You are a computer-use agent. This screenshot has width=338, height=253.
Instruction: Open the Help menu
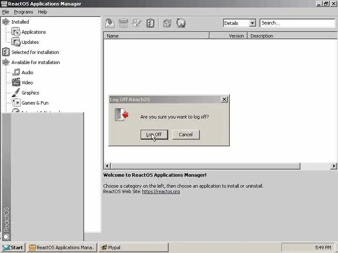[x=43, y=12]
